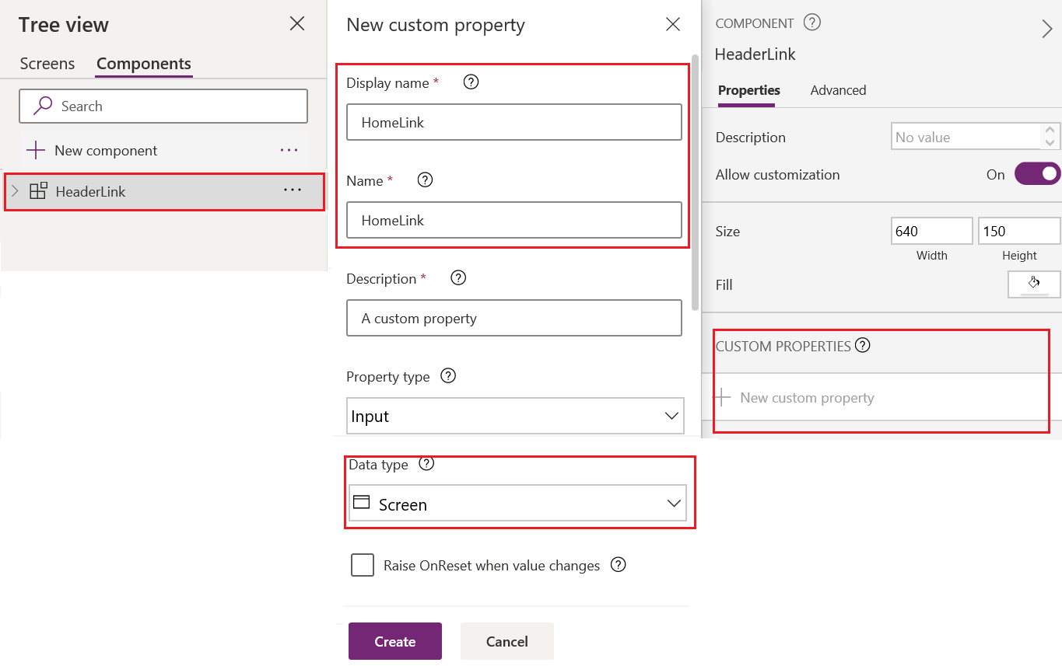Screen dimensions: 1062x666
Task: Click the COMPONENT help question mark icon
Action: click(811, 23)
